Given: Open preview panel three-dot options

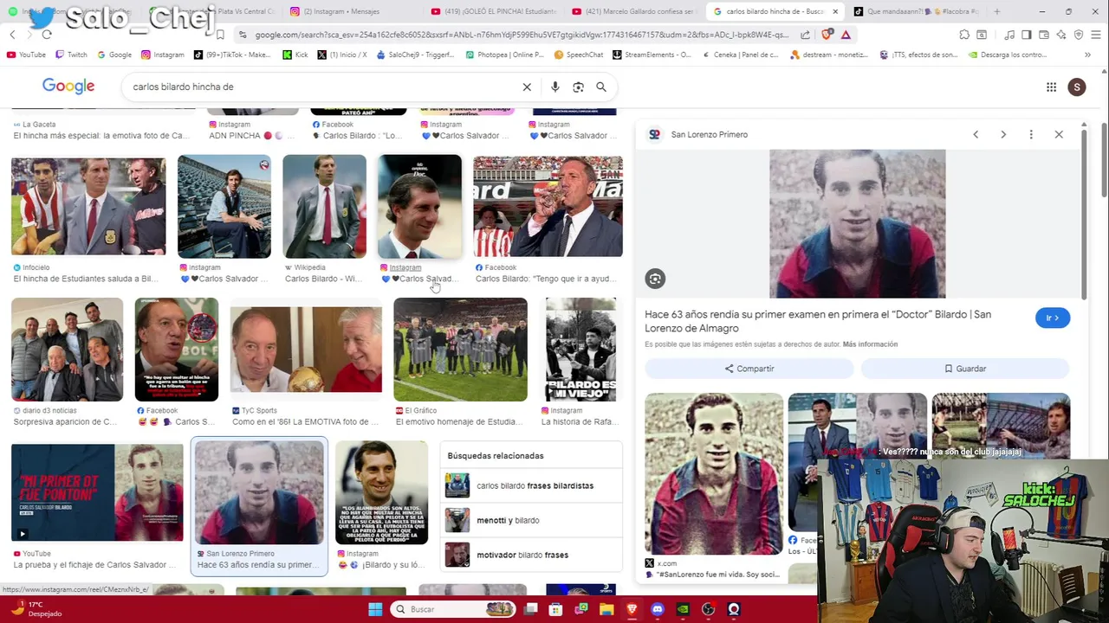Looking at the screenshot, I should click(x=1031, y=134).
